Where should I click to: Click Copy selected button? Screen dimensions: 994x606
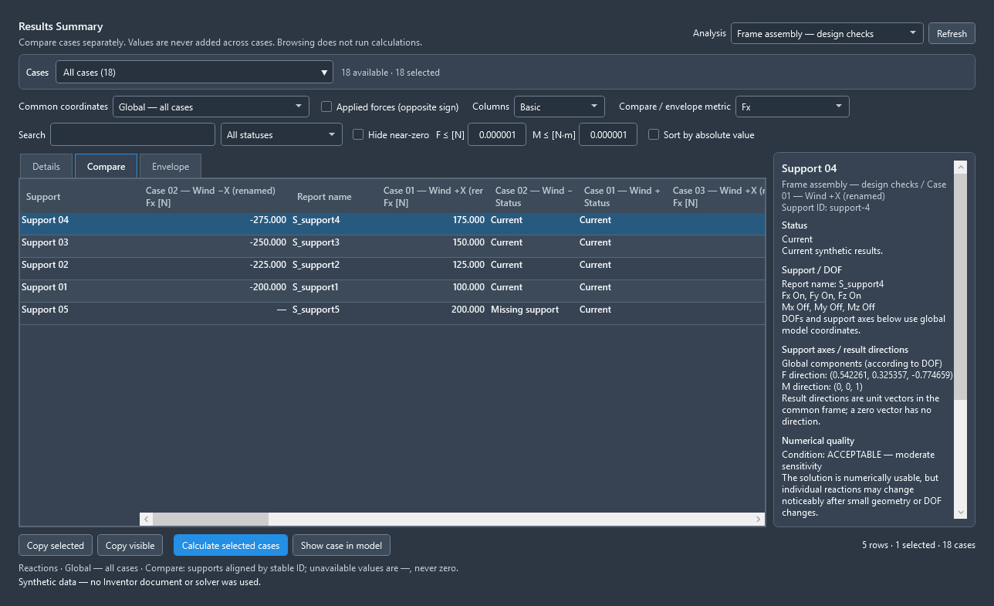pos(56,545)
